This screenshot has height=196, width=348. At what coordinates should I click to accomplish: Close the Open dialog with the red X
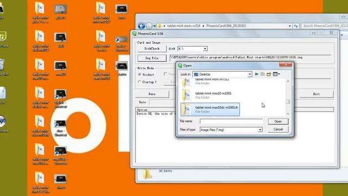(285, 64)
